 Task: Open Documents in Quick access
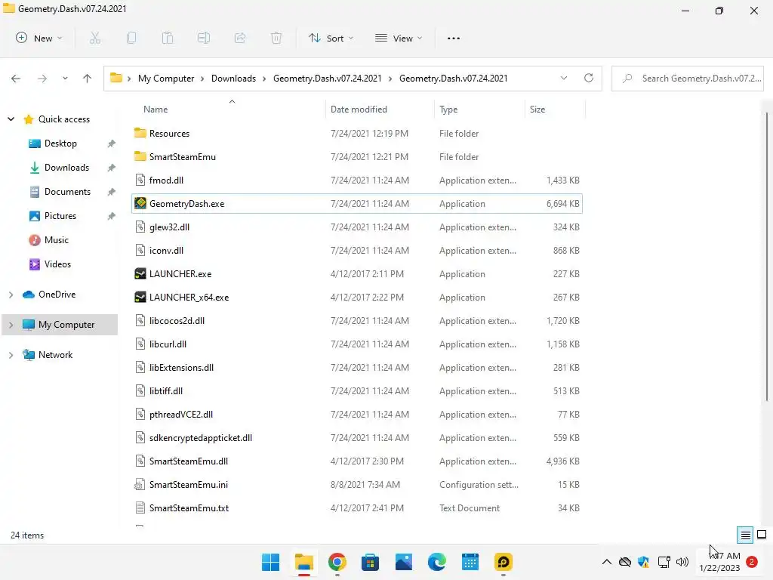(67, 191)
